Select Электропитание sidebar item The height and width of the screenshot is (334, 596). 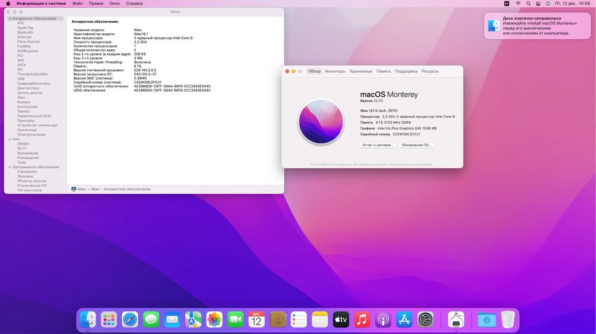31,134
